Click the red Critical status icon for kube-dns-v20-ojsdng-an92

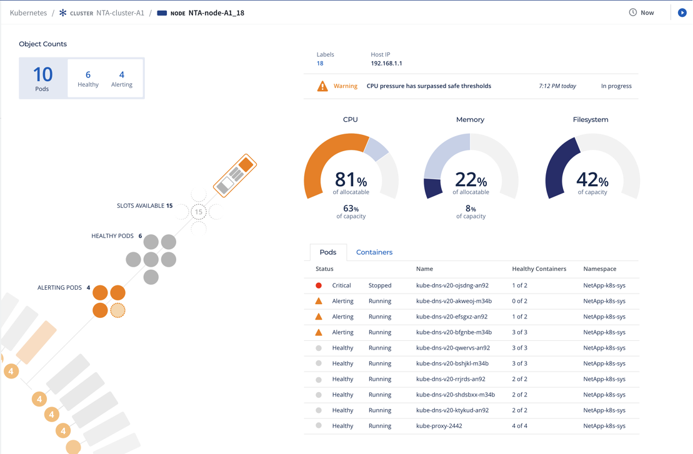click(319, 285)
